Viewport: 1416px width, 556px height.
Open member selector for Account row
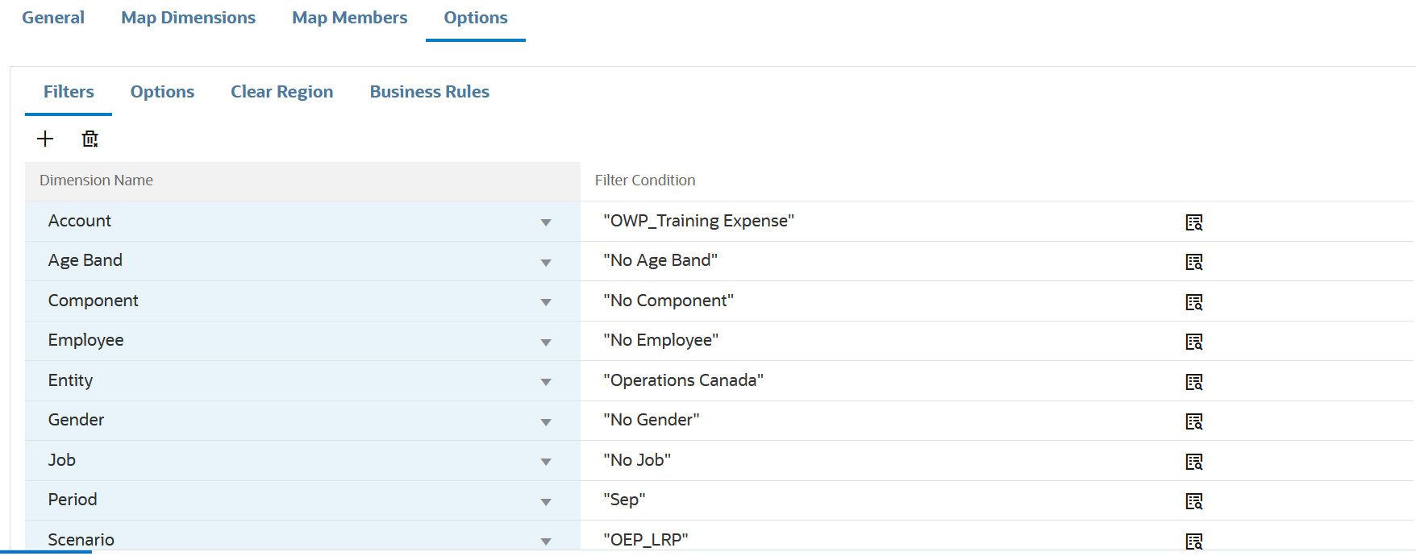[1193, 222]
